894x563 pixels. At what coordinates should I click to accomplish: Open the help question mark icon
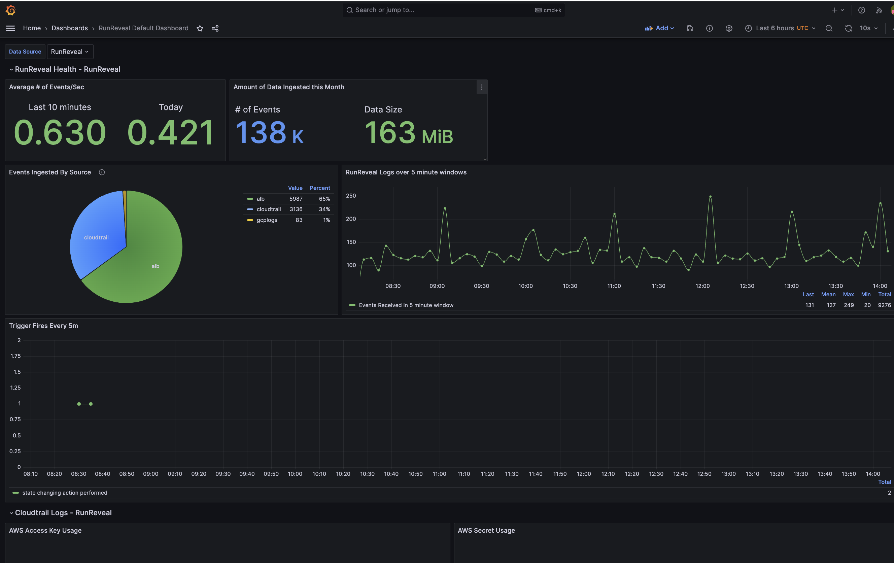coord(861,10)
